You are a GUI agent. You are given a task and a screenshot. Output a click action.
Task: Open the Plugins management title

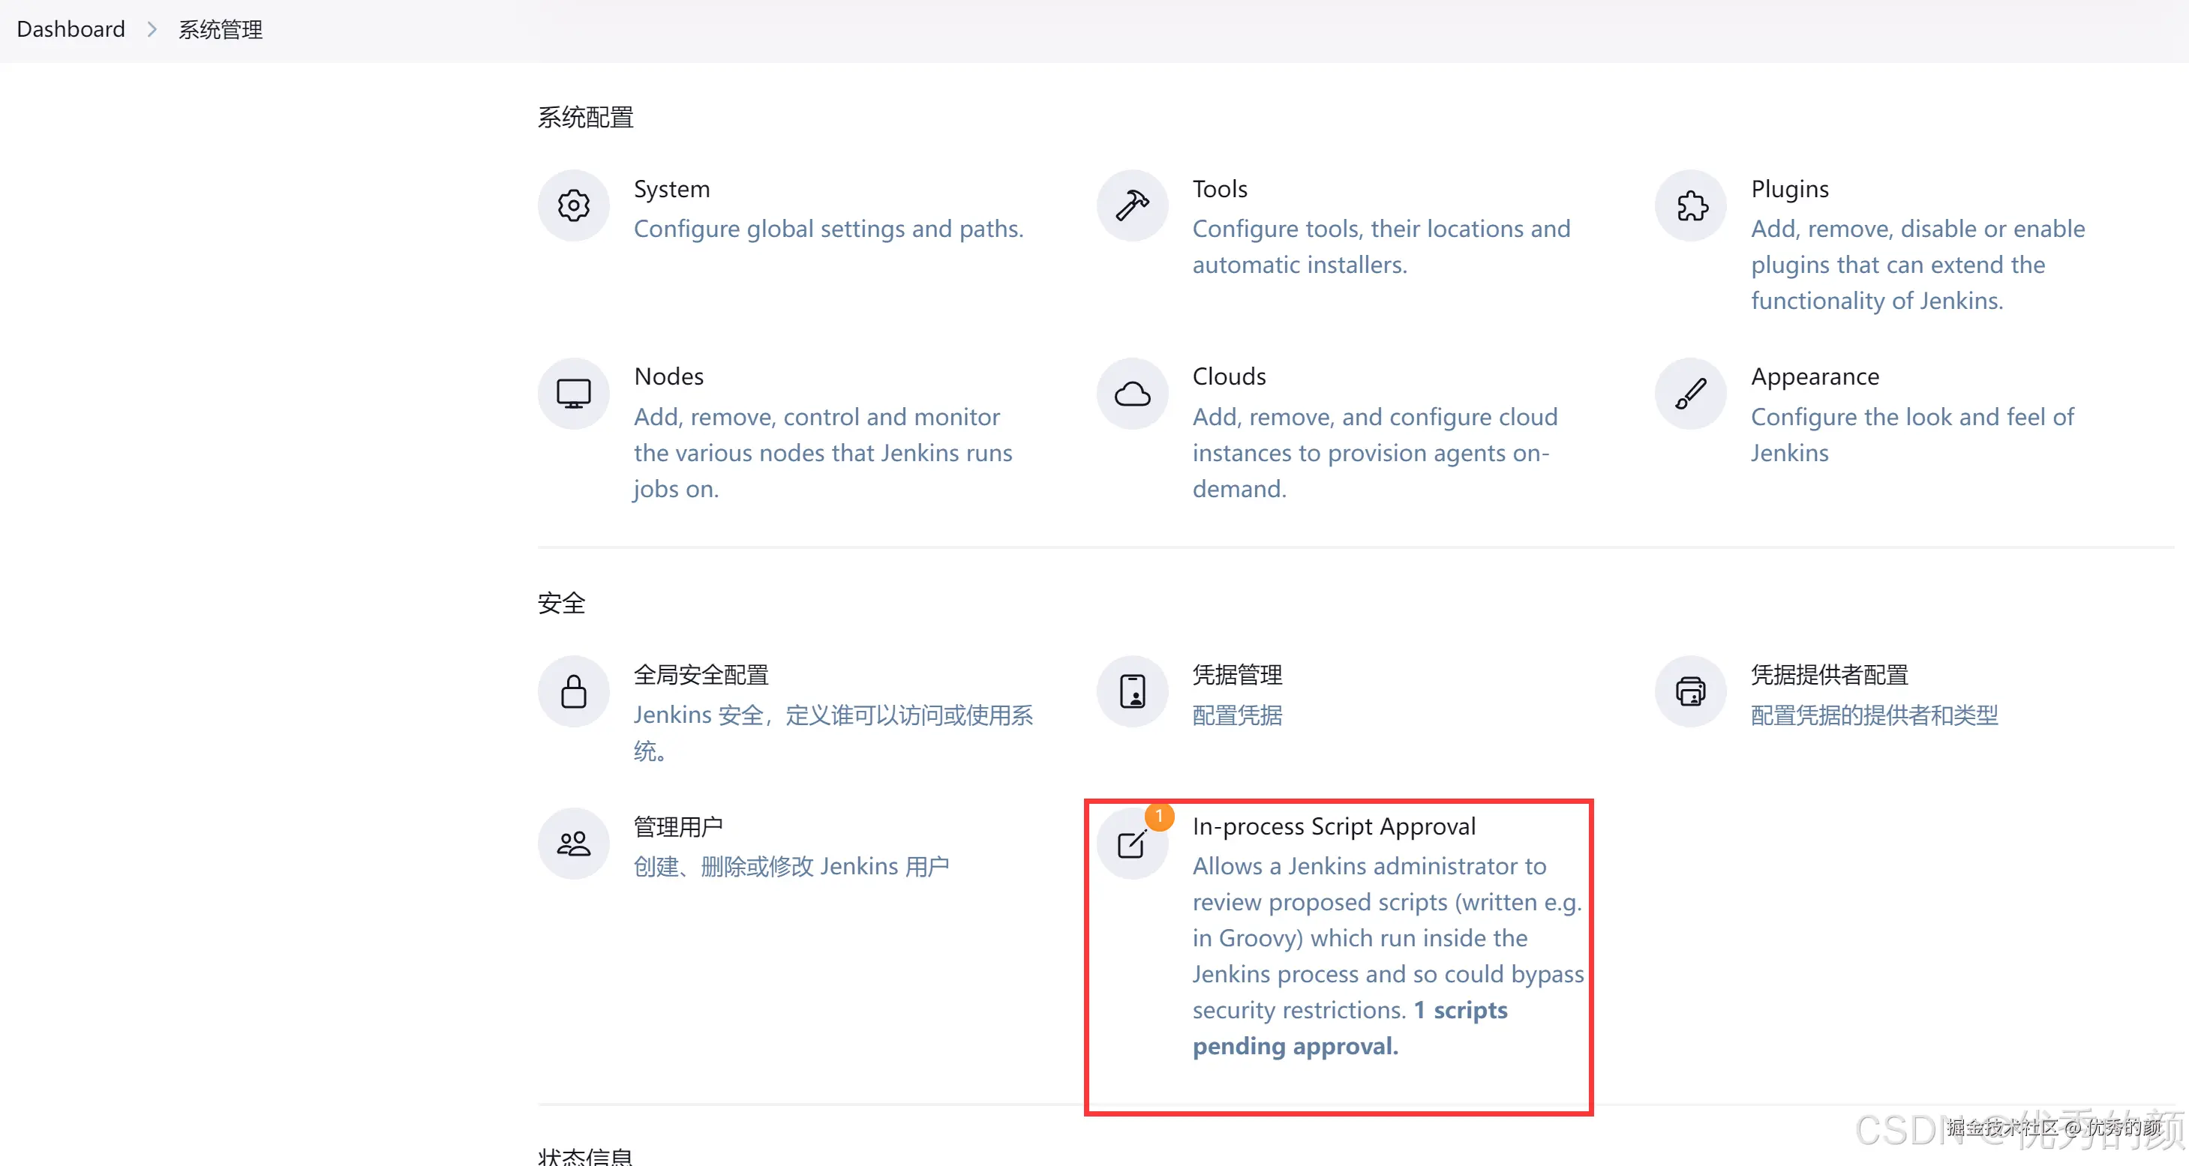coord(1790,188)
